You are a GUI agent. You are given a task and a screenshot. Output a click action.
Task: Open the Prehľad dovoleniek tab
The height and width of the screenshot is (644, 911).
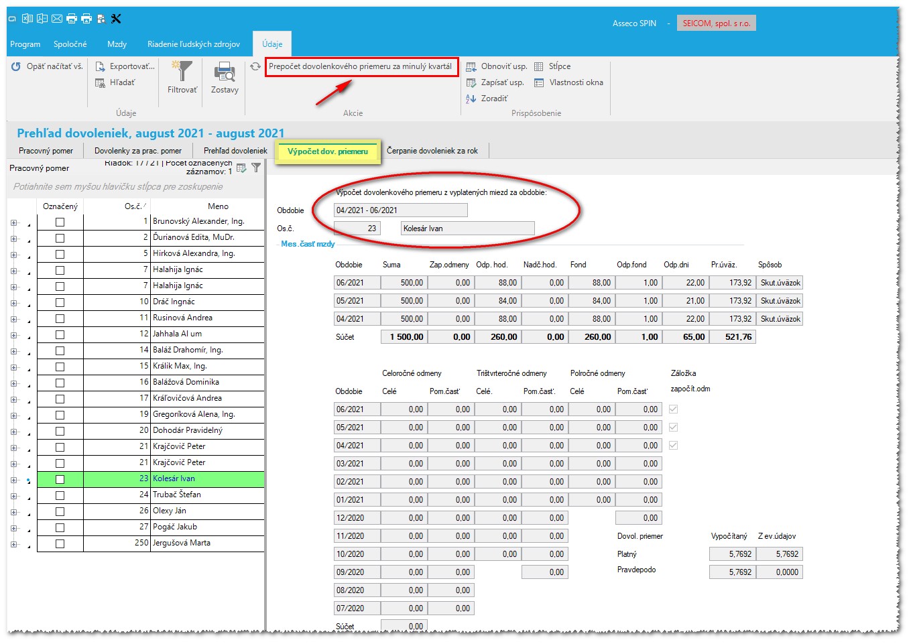coord(235,151)
